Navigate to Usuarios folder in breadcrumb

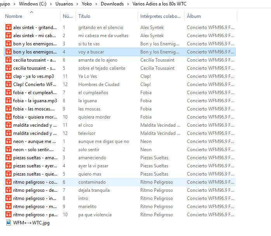pyautogui.click(x=64, y=4)
